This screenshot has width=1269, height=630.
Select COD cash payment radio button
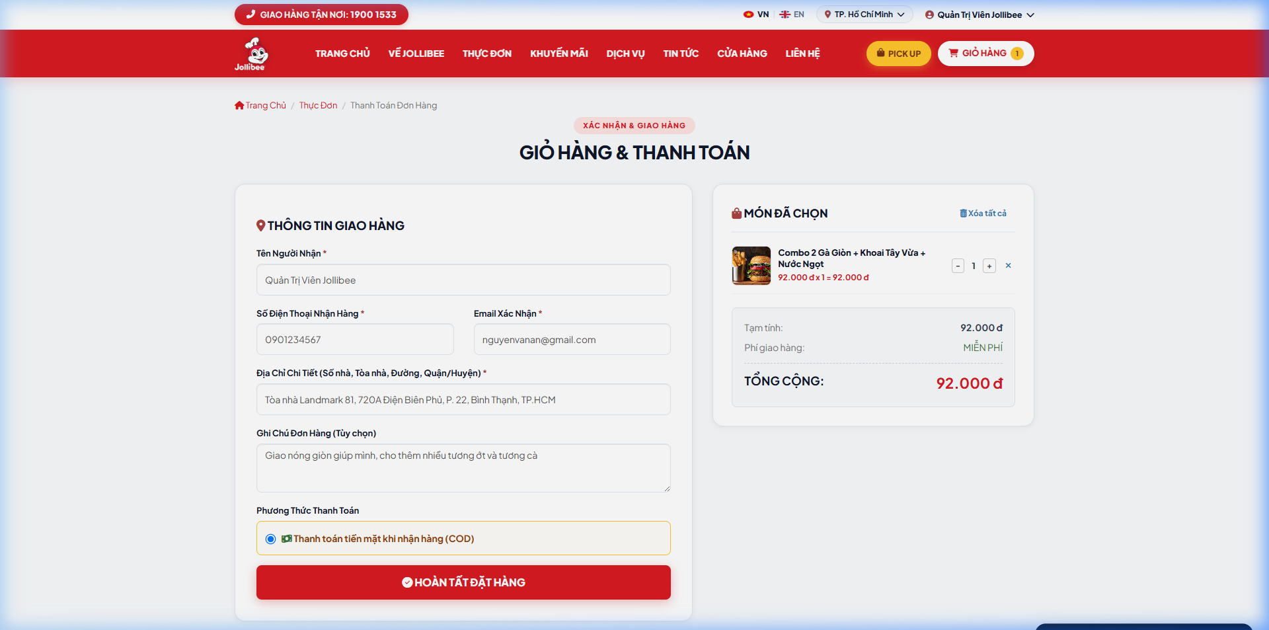click(270, 539)
